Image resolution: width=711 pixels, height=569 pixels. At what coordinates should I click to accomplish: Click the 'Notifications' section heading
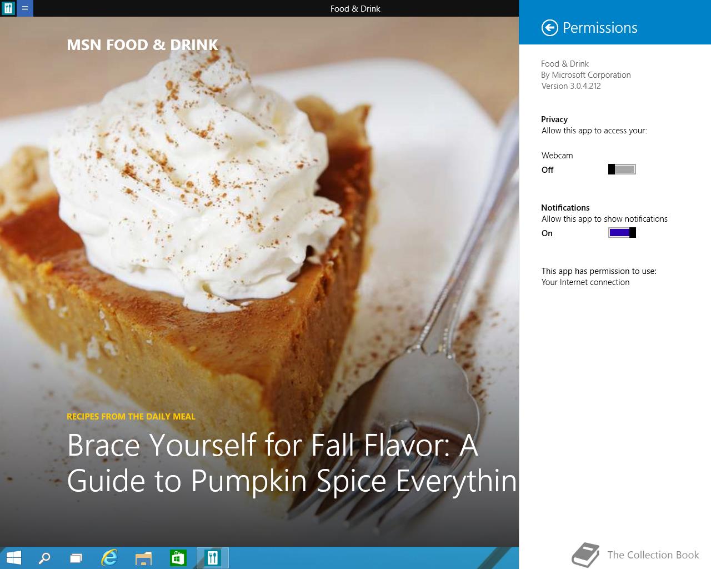point(565,208)
